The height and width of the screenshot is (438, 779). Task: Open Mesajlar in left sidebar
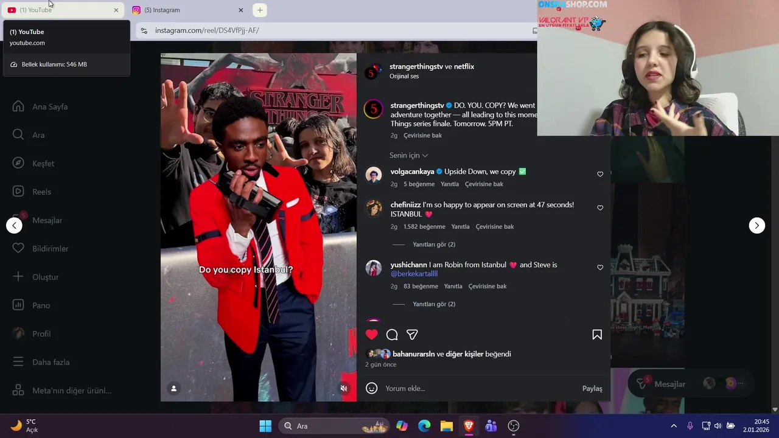pyautogui.click(x=47, y=220)
